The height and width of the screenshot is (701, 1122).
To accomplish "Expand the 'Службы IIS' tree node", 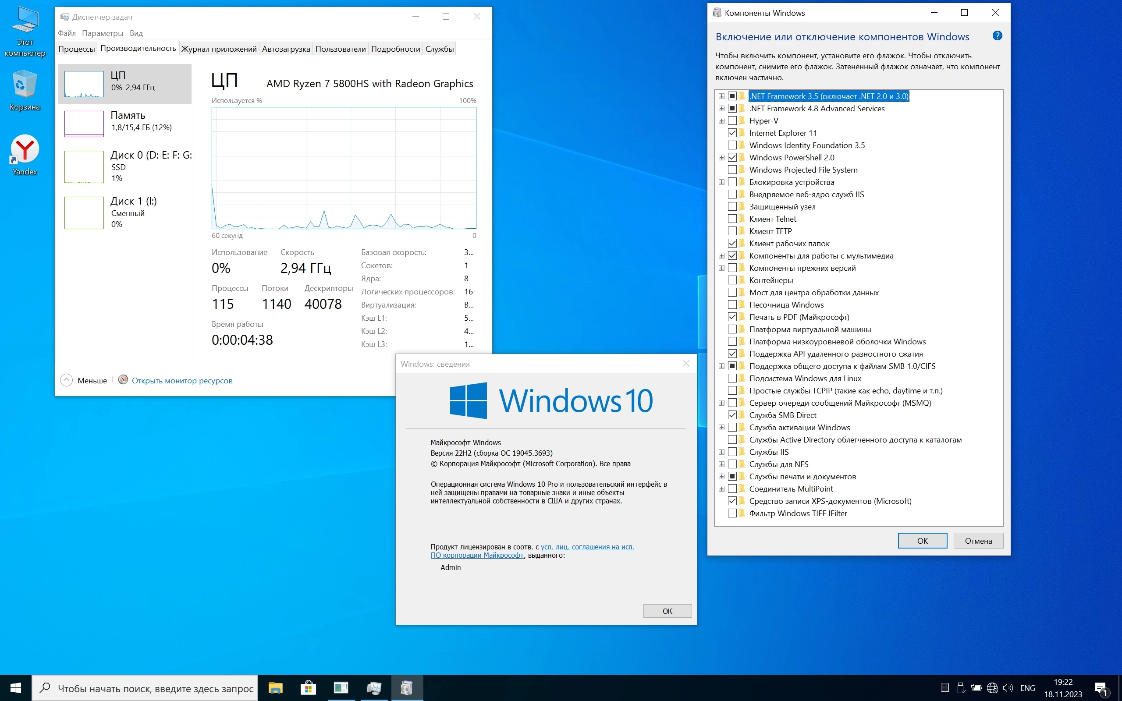I will 721,452.
